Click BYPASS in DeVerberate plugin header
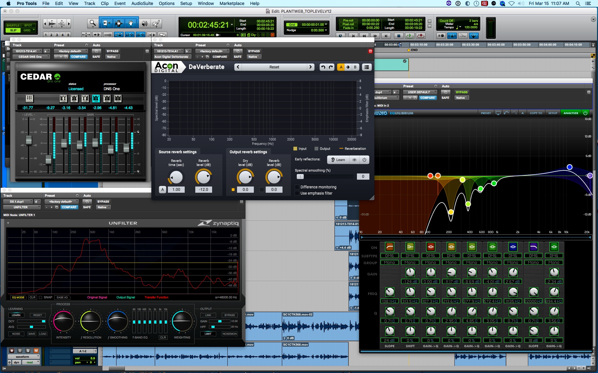 254,51
